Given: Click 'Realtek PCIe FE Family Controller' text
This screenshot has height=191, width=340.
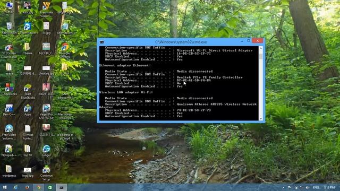Looking at the screenshot, I should (209, 77).
